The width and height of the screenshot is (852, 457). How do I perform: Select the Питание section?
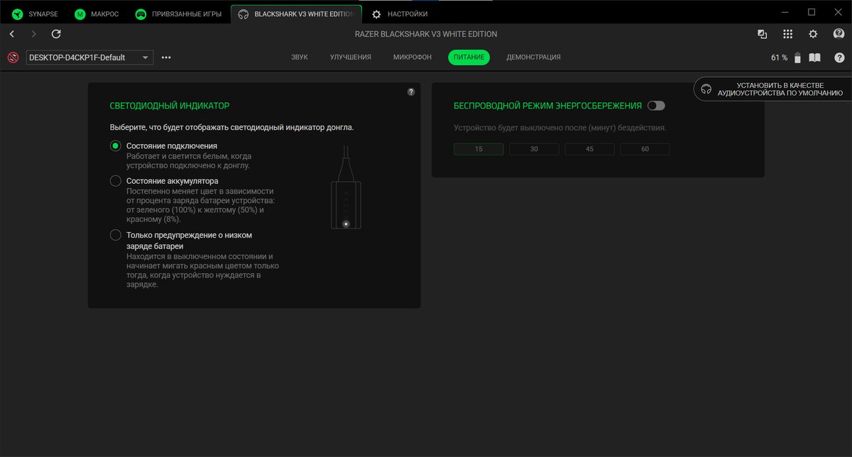point(469,57)
